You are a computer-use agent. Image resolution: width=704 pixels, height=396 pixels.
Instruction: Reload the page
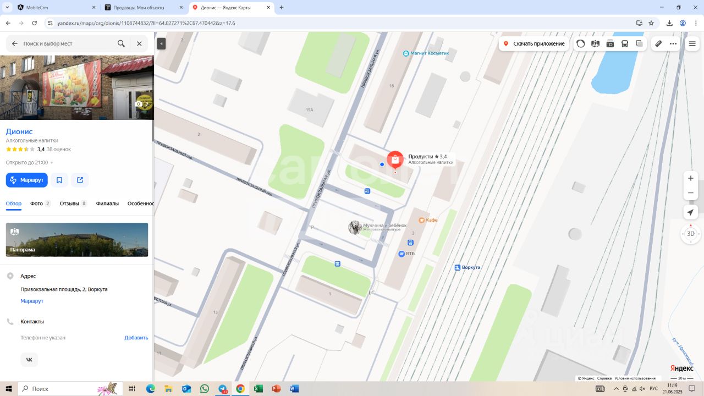pos(35,23)
